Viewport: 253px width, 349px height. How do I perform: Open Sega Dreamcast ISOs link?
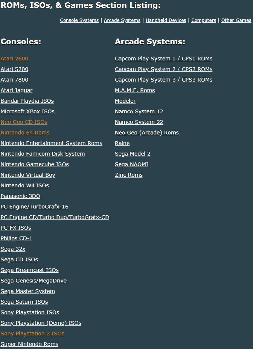[x=29, y=270]
